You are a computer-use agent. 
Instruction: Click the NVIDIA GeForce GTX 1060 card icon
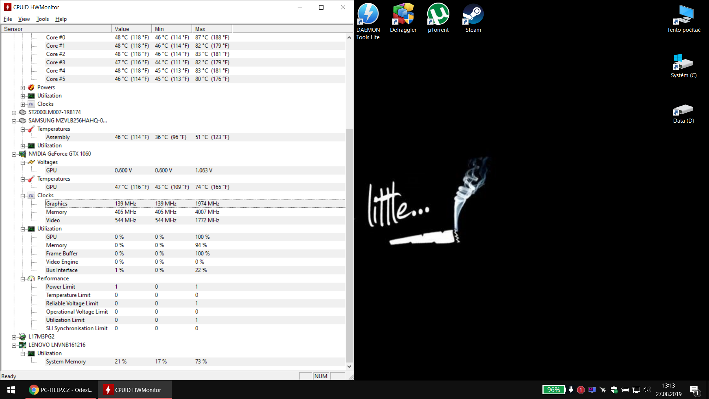coord(23,154)
